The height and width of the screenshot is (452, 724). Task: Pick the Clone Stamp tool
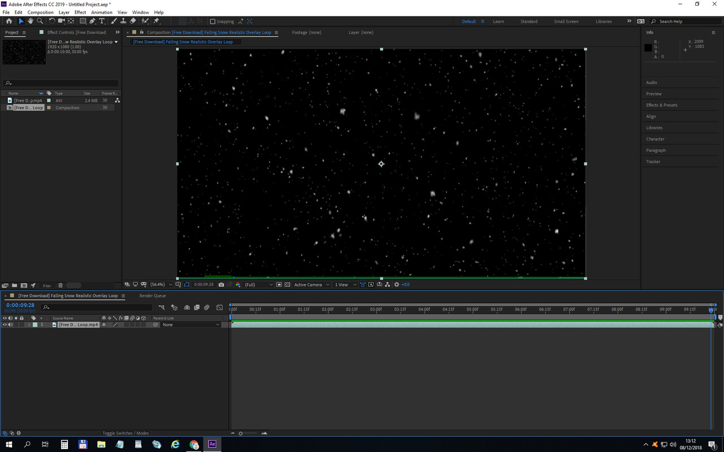coord(123,21)
